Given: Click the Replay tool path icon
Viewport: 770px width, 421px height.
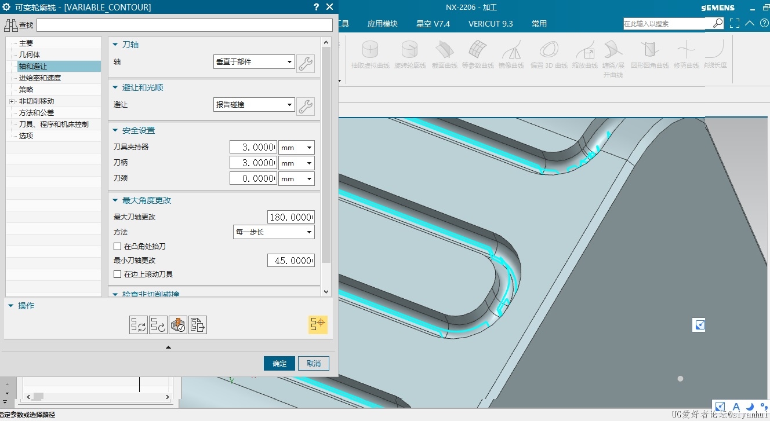Looking at the screenshot, I should [158, 325].
